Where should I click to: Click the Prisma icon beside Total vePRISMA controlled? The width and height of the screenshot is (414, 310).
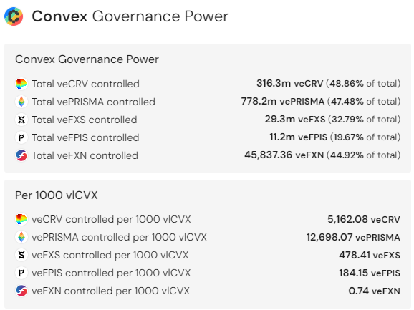click(21, 102)
